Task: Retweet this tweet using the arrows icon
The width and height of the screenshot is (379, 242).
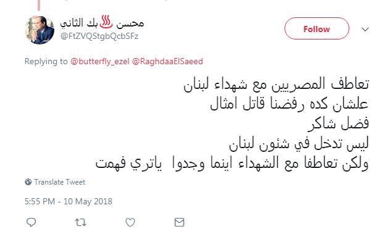Action: pos(80,222)
